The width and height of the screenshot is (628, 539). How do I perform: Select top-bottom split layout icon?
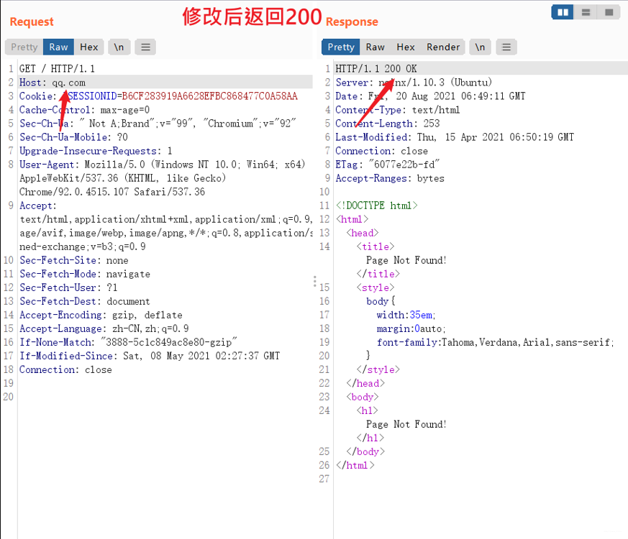click(x=586, y=12)
